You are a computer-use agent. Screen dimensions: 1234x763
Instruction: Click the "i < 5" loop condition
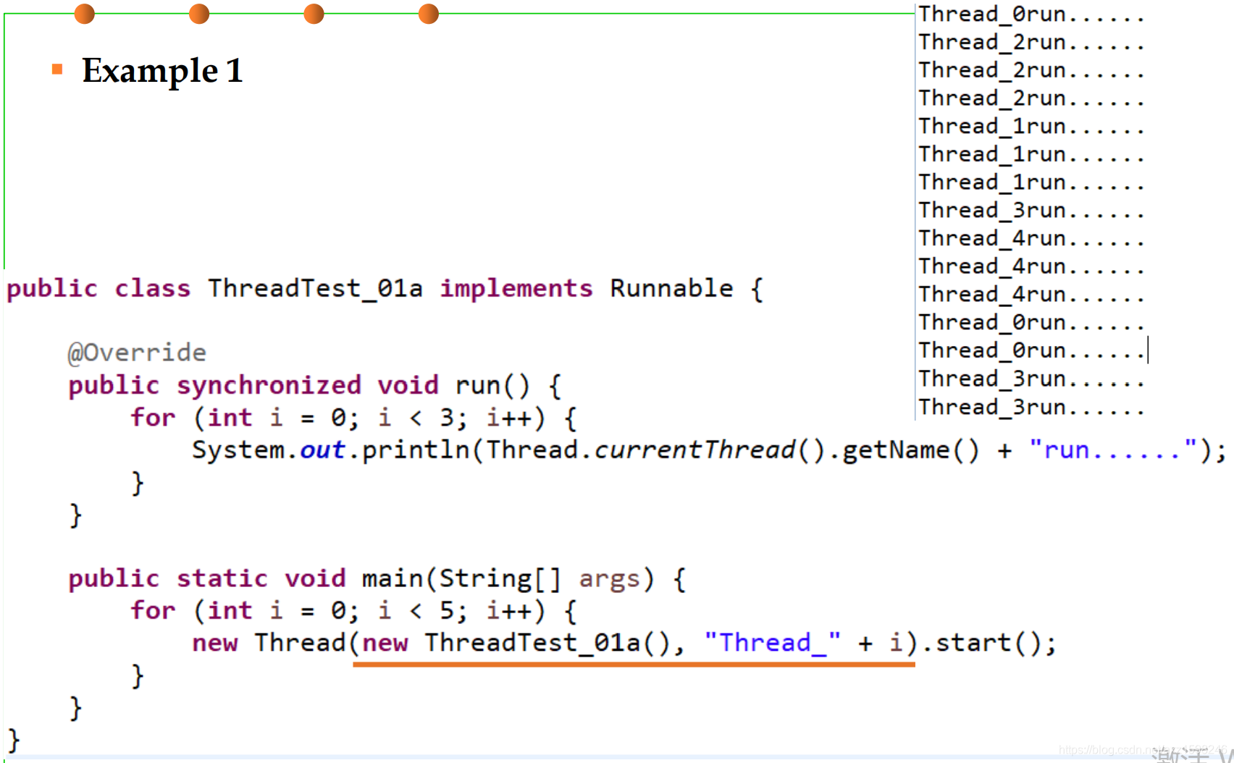tap(416, 611)
